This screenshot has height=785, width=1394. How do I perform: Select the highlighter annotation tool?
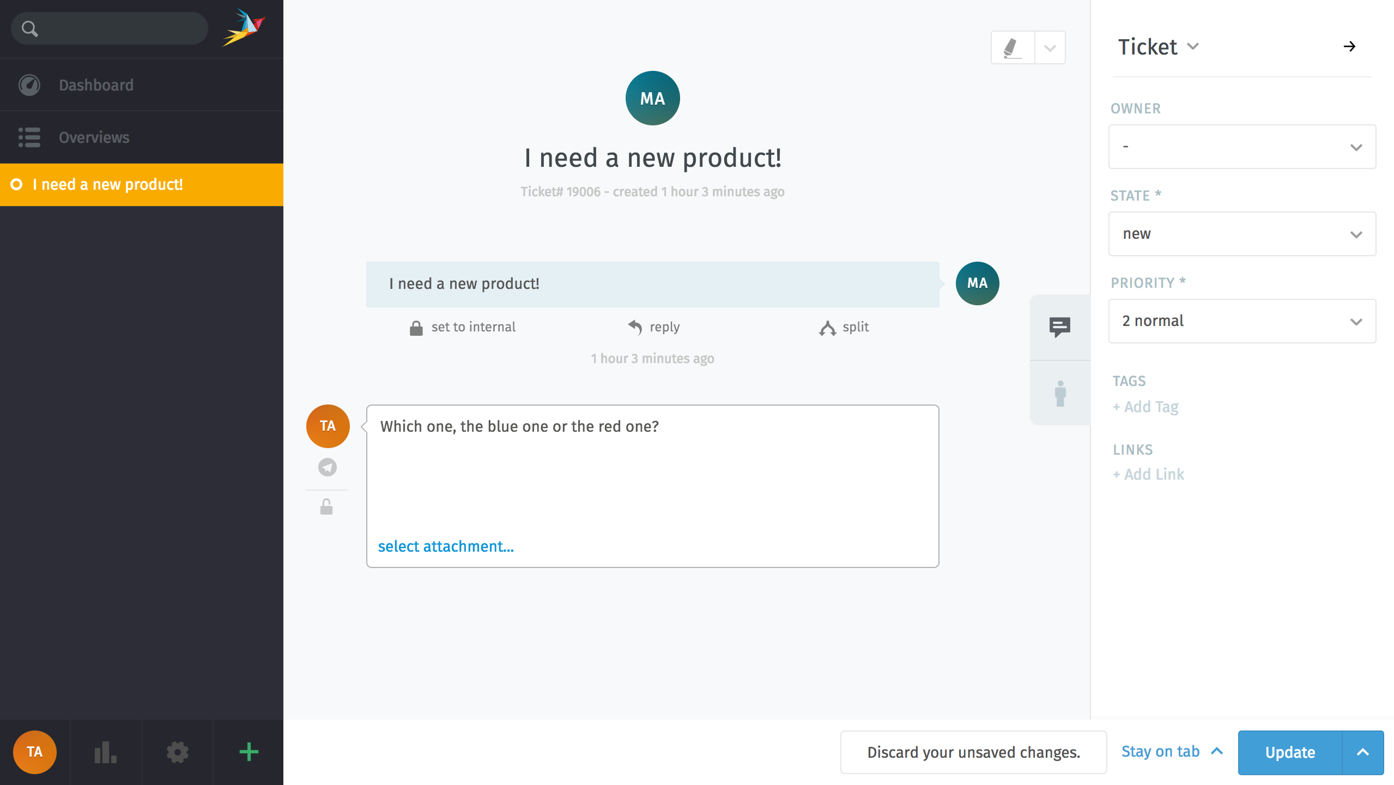click(x=1011, y=47)
